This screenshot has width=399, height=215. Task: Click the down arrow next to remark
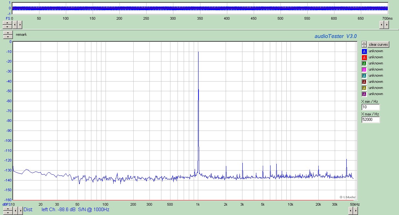point(8,37)
